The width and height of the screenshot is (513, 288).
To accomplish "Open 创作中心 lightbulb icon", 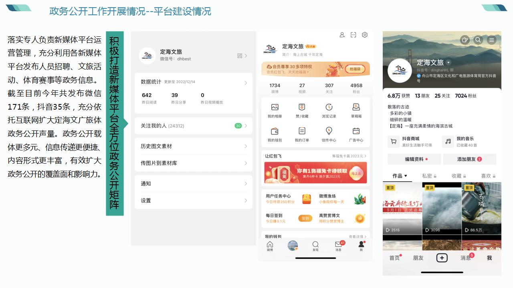I will coord(329,131).
